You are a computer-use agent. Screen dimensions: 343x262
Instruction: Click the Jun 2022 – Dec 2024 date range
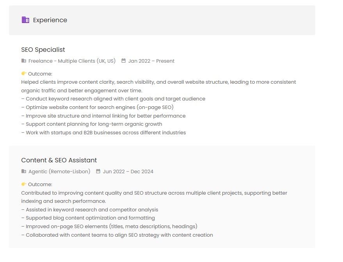point(128,172)
